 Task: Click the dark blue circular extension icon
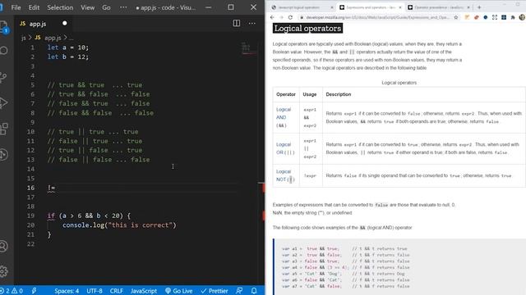tap(486, 17)
